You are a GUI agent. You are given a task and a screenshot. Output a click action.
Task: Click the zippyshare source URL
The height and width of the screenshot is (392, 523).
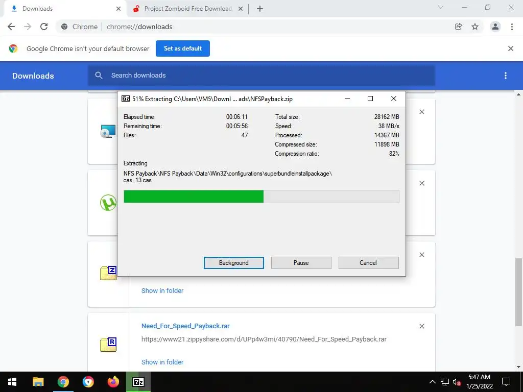[264, 339]
